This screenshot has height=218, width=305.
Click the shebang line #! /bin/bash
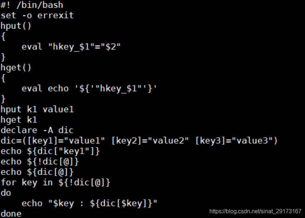click(x=32, y=5)
